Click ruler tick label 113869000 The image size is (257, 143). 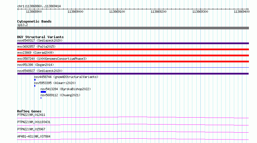click(x=75, y=12)
